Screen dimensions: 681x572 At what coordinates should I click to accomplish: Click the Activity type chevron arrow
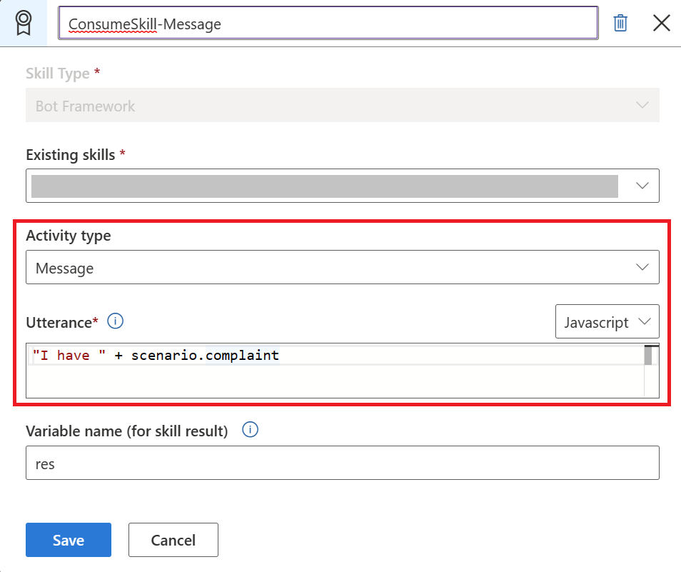click(x=645, y=267)
